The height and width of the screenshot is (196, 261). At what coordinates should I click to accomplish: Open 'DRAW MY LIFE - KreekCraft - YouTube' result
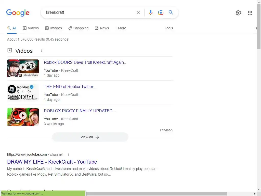tap(52, 162)
